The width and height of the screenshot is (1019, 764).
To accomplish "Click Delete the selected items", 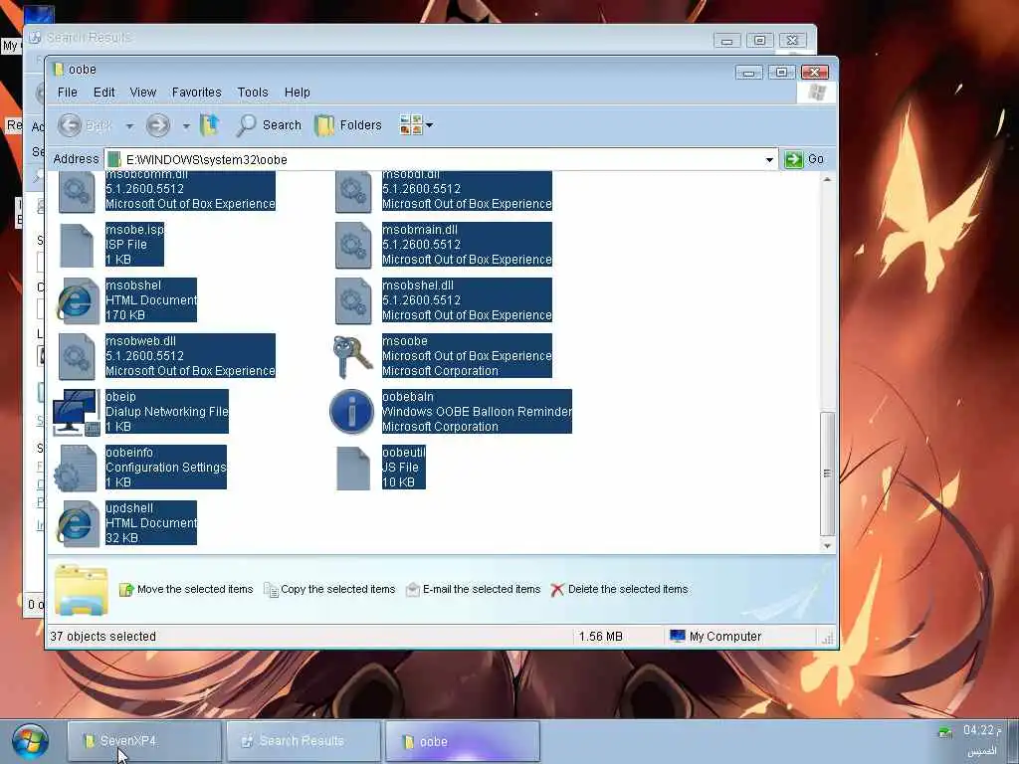I will [619, 589].
